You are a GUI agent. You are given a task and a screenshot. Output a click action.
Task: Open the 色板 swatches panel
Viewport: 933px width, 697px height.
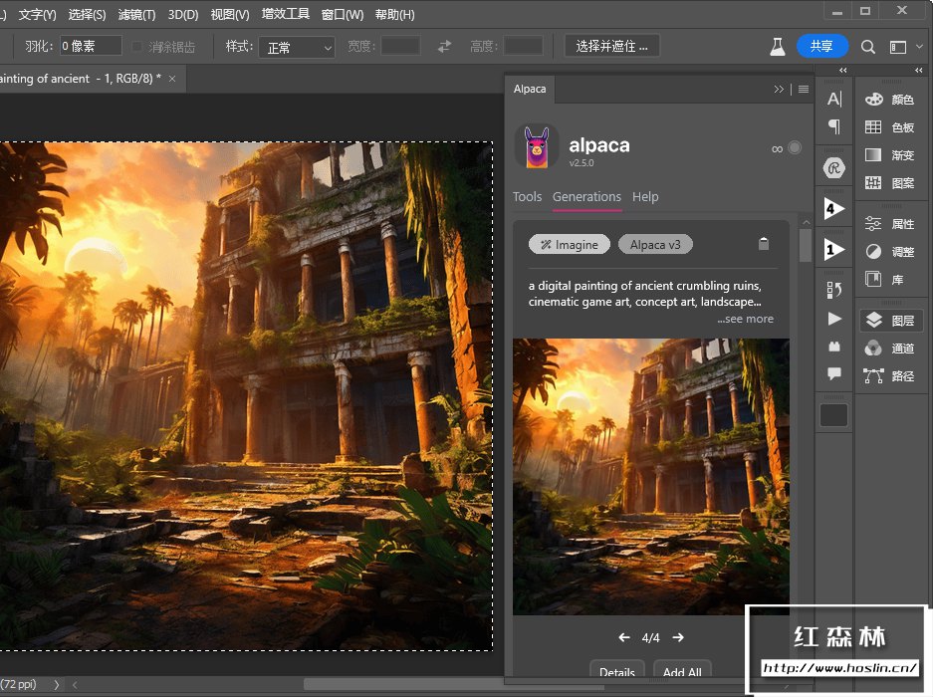[890, 127]
